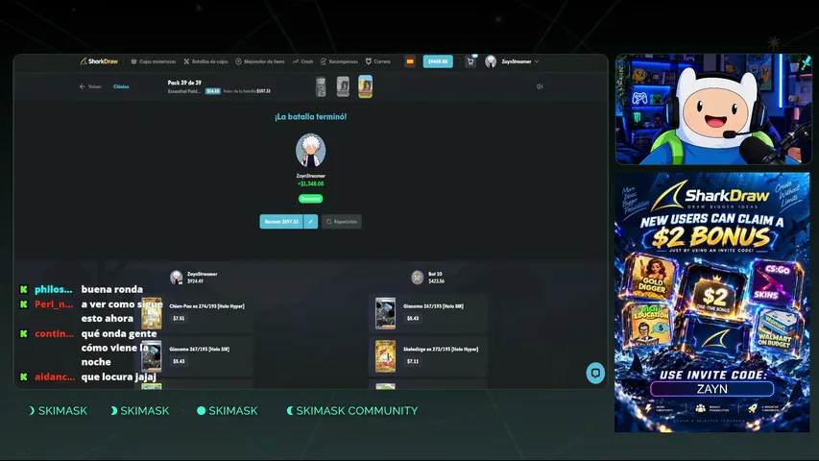
Task: Click the Kick badge beside philos...
Action: tap(23, 289)
